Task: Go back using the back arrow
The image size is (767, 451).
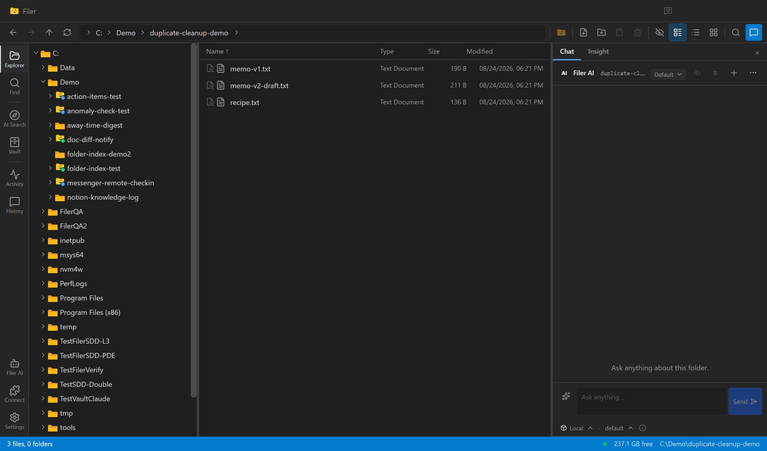Action: pos(13,33)
